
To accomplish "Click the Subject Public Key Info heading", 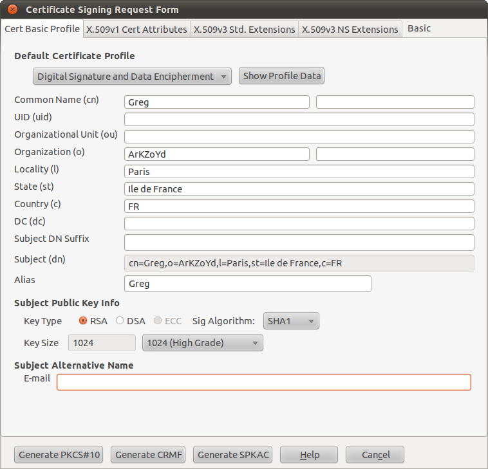I will coord(67,303).
